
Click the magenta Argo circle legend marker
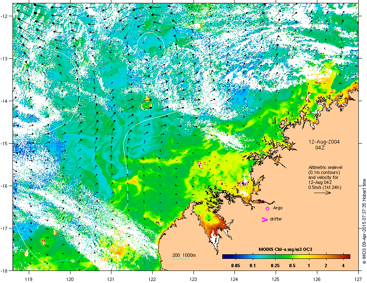coord(267,209)
